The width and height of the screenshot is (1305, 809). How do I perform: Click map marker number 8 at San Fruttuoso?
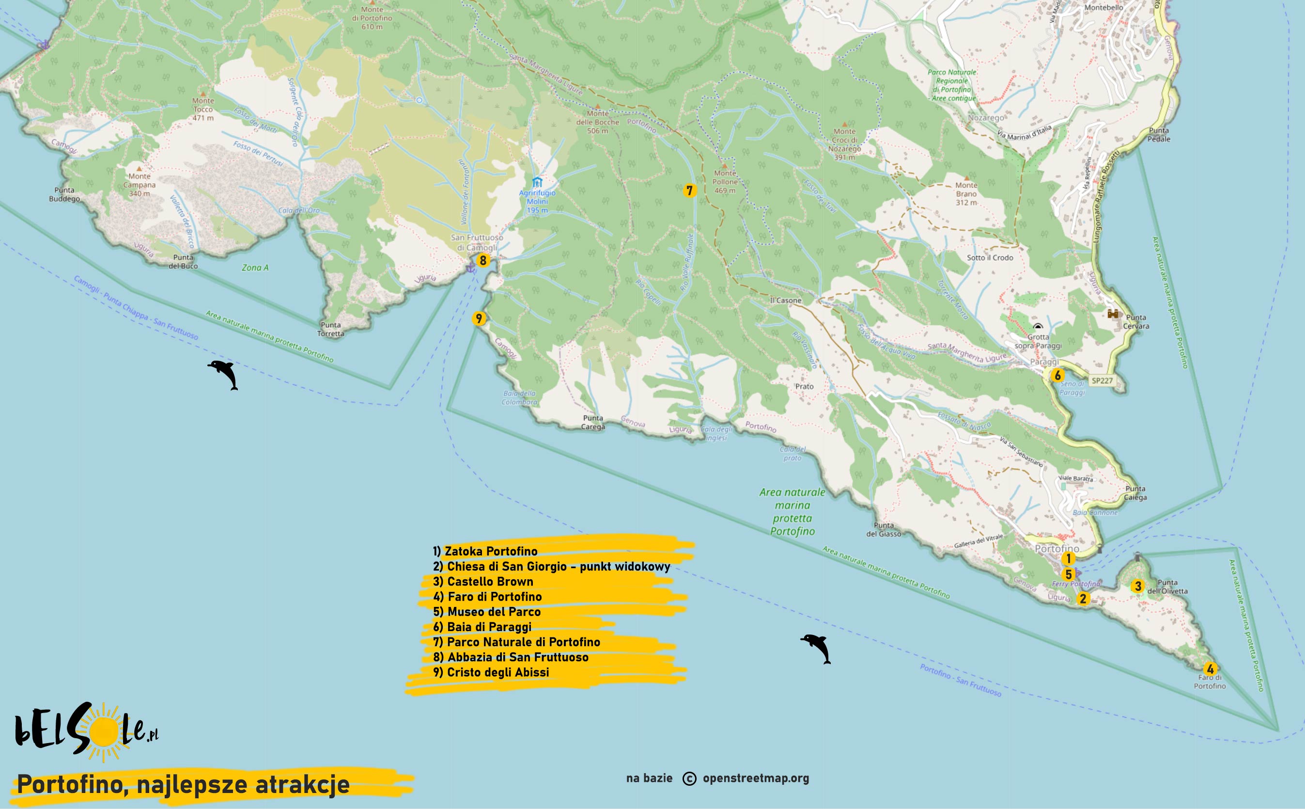(x=483, y=261)
